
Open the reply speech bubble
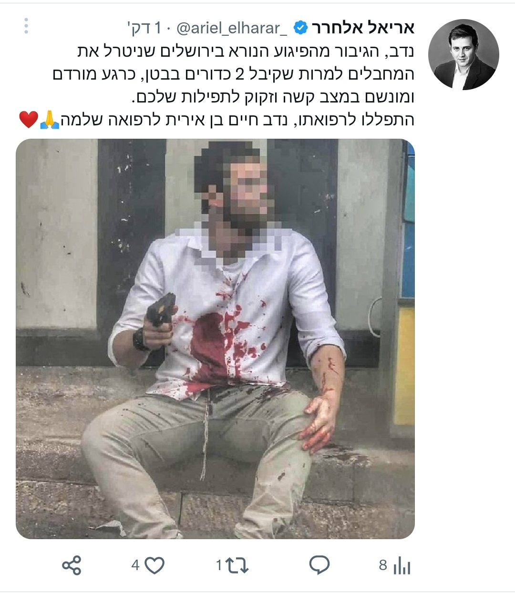coord(319,565)
